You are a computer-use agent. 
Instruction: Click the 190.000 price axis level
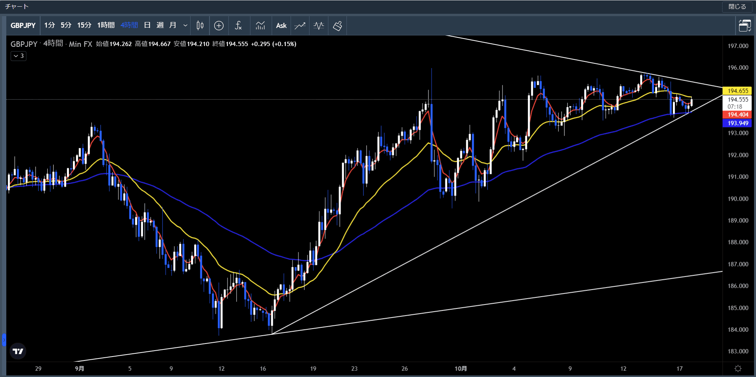tap(738, 199)
